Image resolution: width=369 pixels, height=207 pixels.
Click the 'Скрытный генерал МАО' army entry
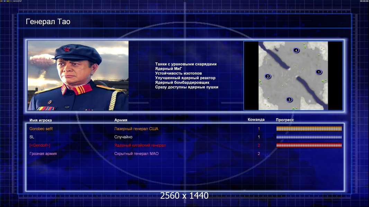click(136, 154)
